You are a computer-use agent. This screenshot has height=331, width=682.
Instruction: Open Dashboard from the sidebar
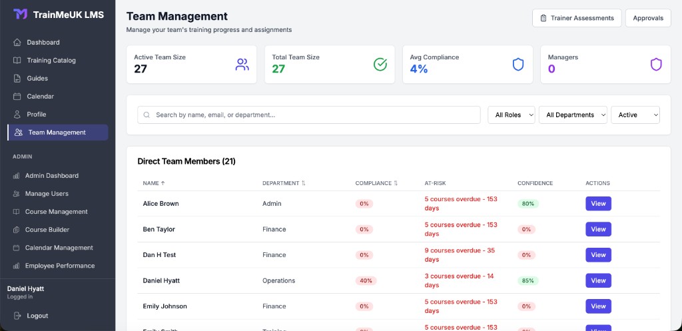pos(57,42)
